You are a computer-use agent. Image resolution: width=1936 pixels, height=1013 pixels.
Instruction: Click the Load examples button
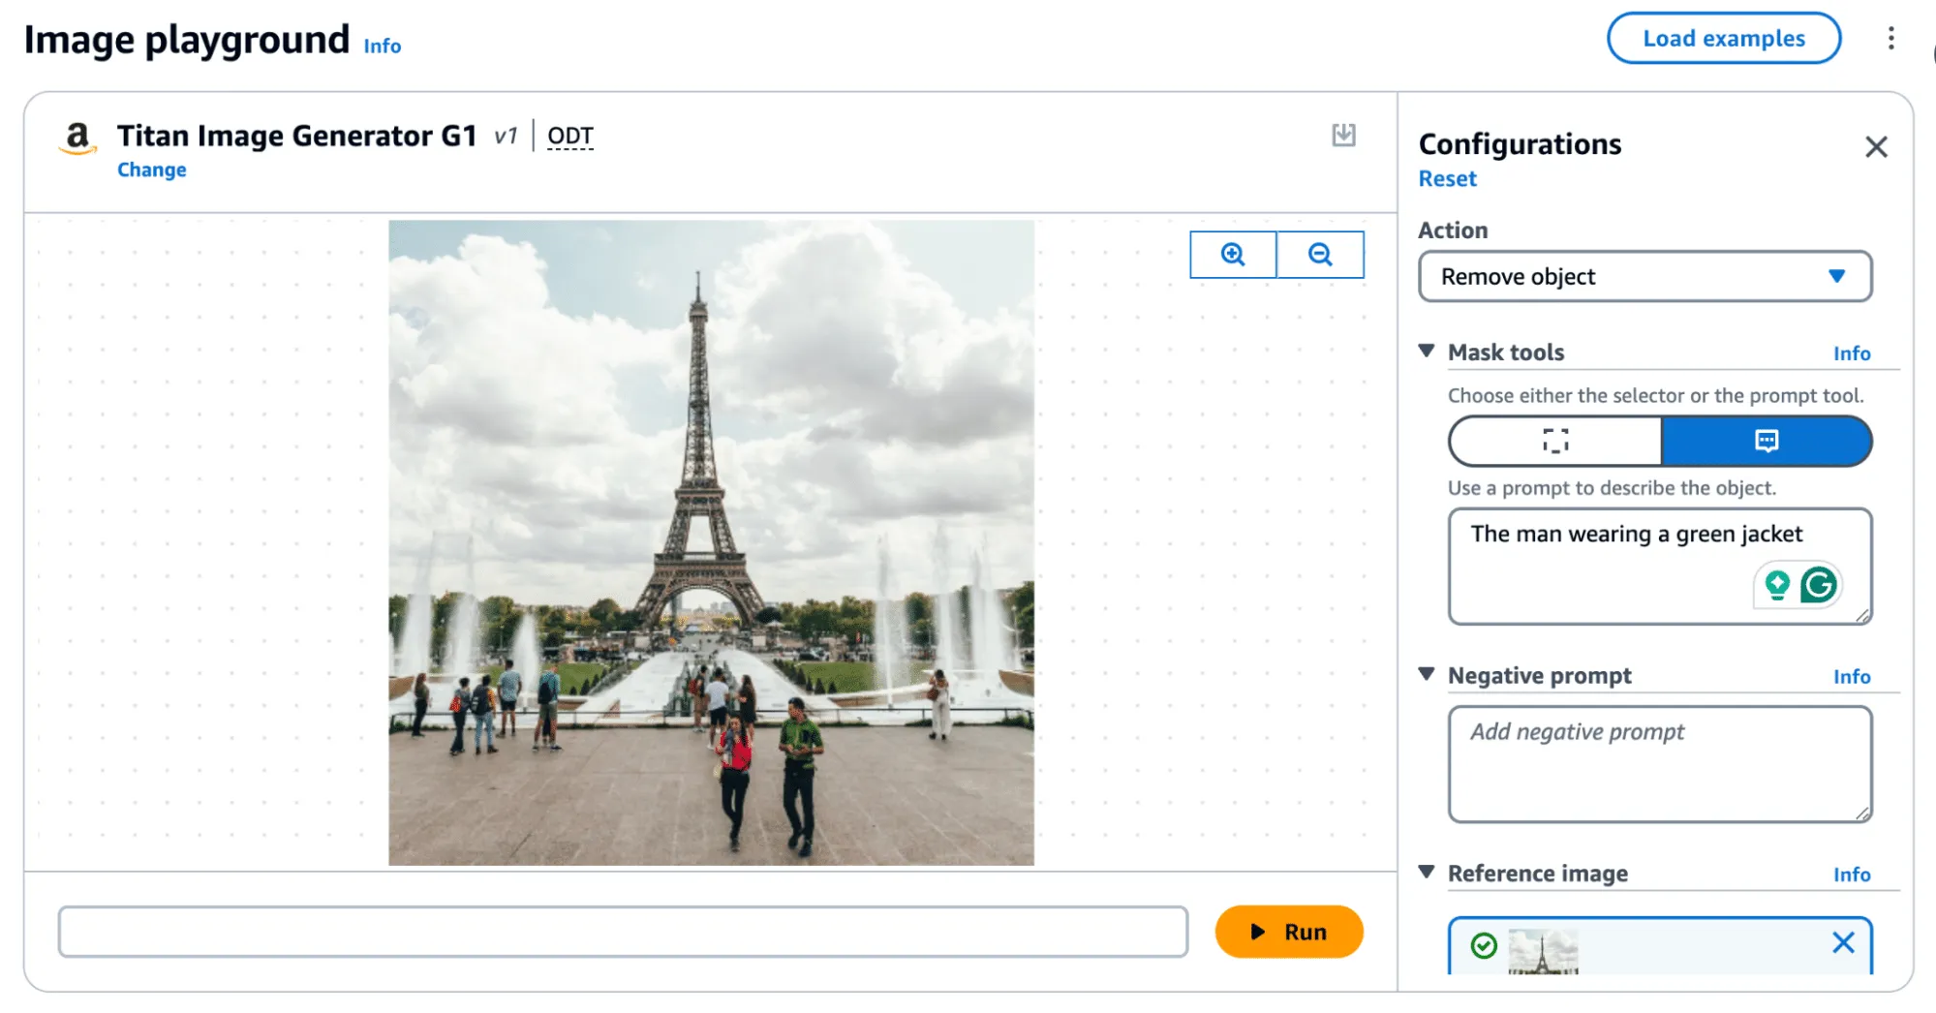point(1724,39)
